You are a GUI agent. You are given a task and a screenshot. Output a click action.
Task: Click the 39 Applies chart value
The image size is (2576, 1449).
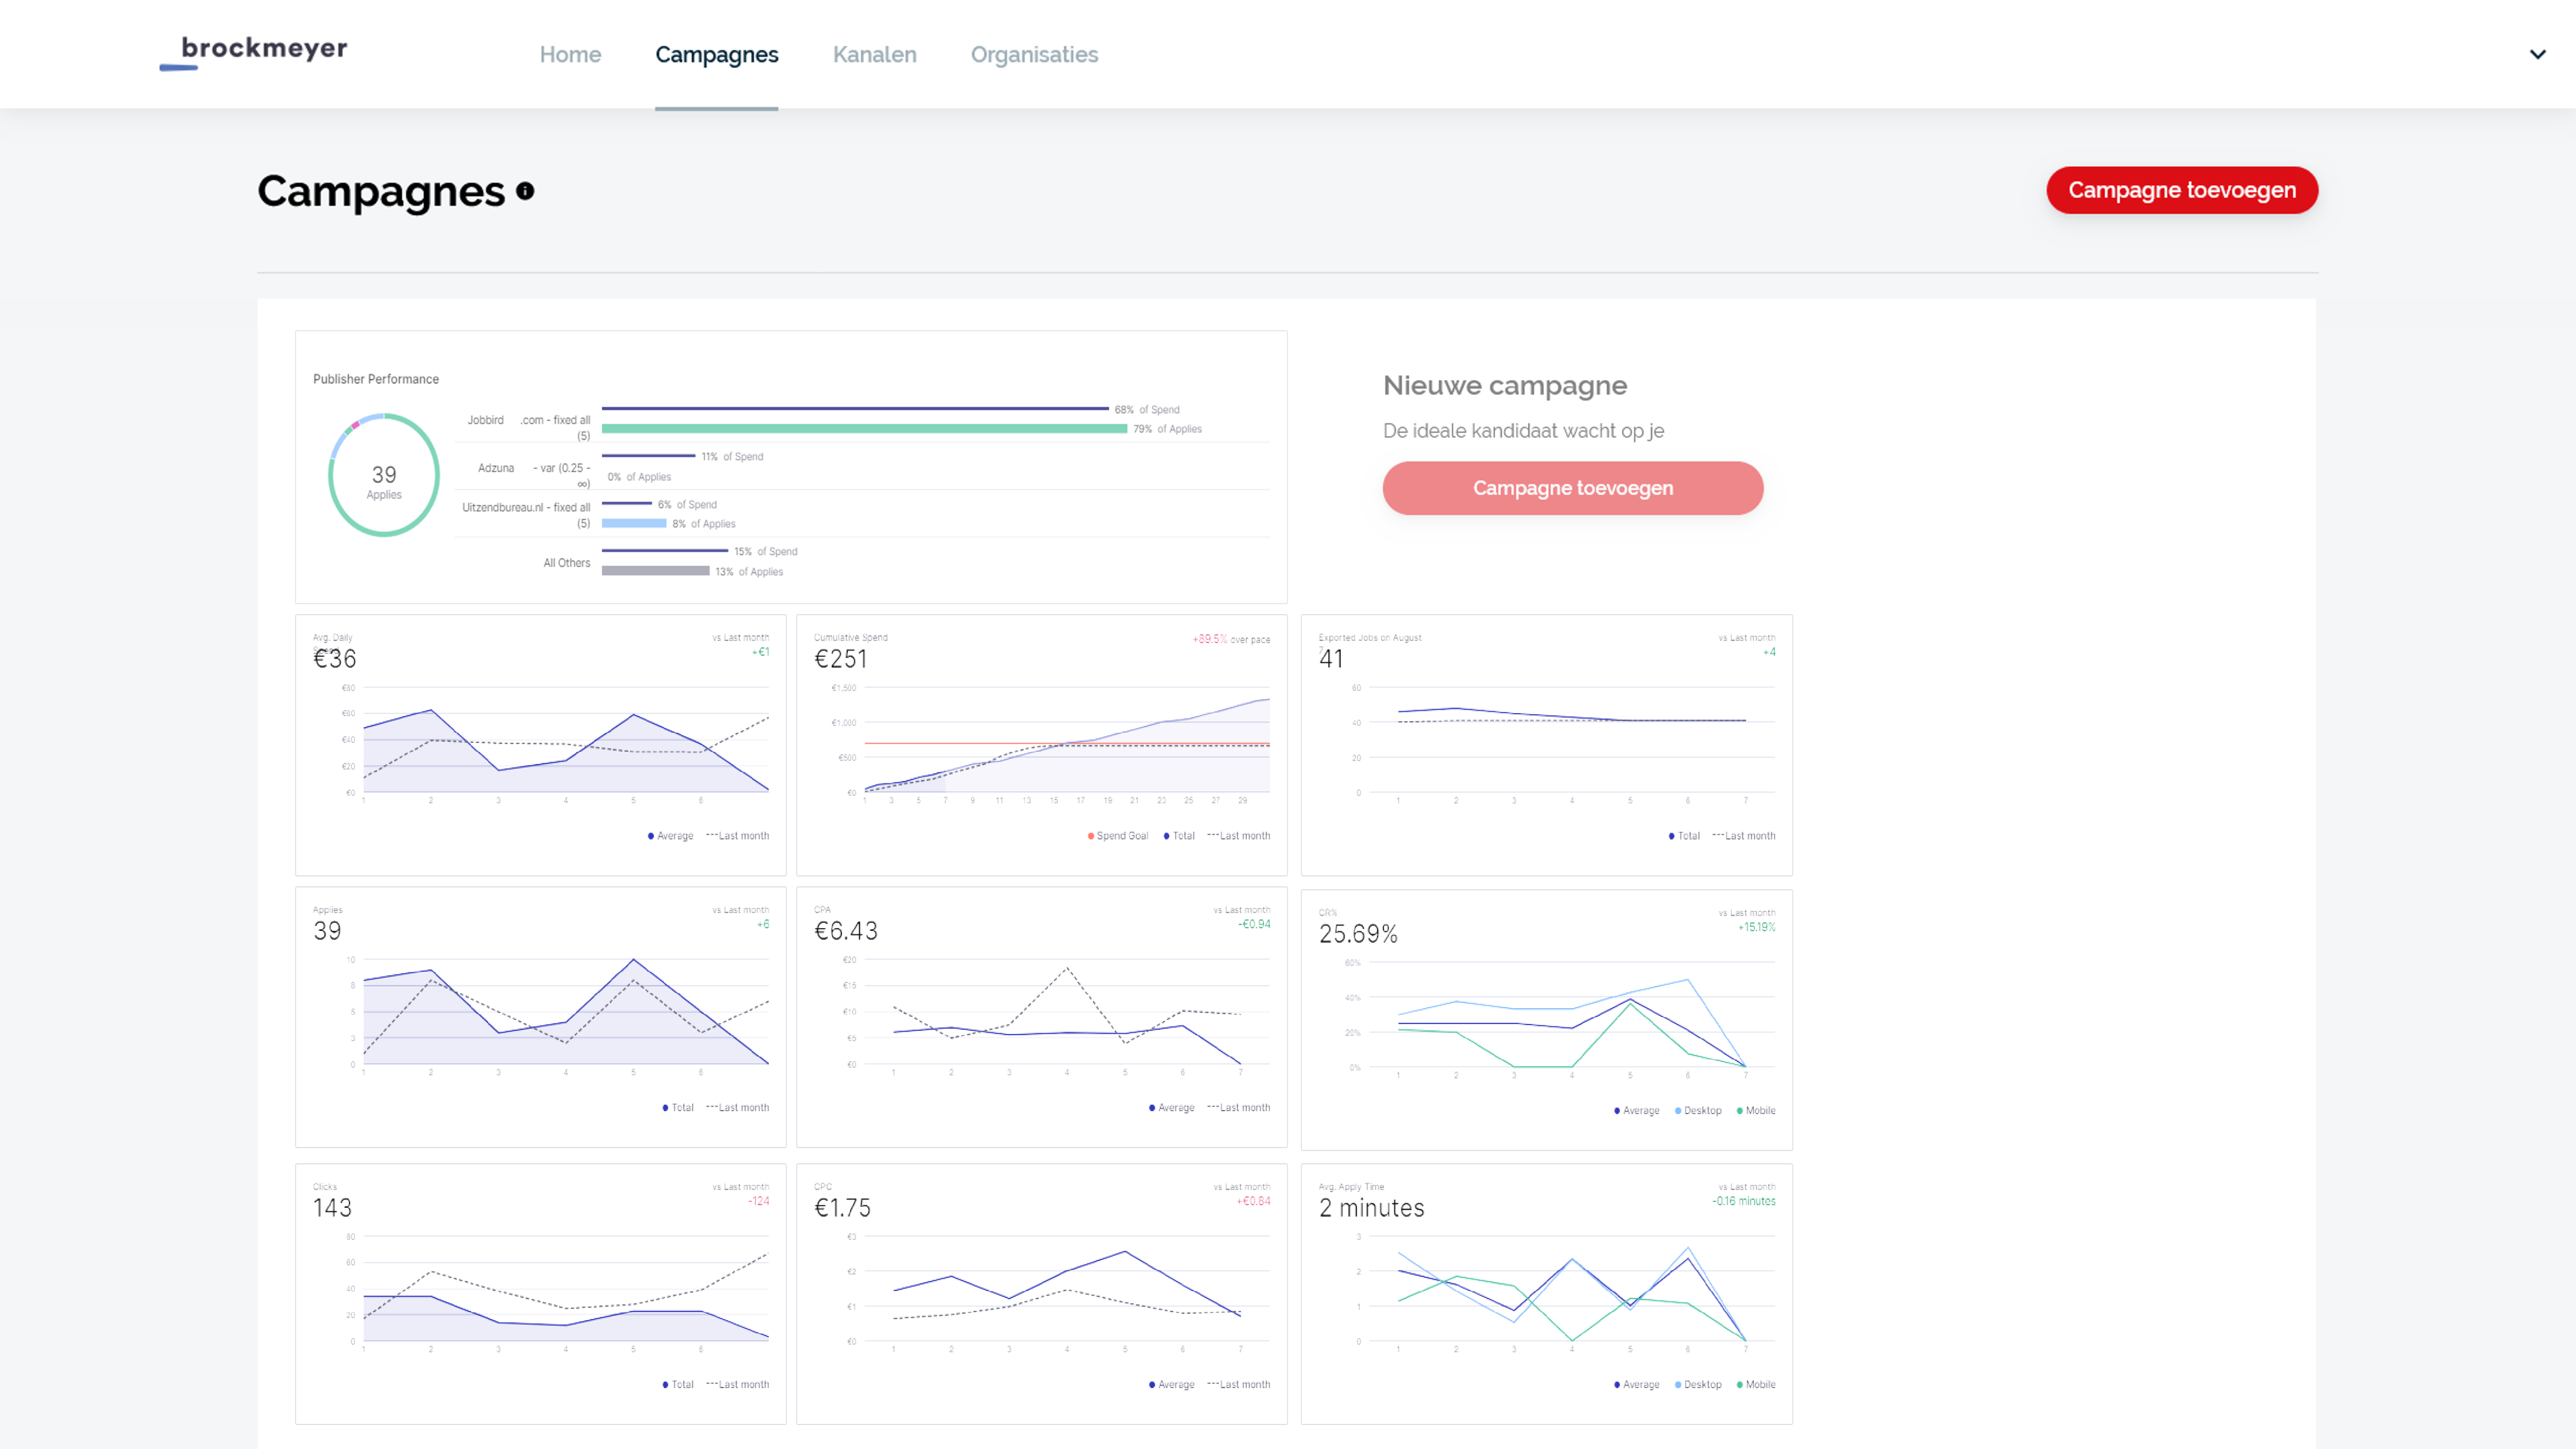click(x=327, y=931)
